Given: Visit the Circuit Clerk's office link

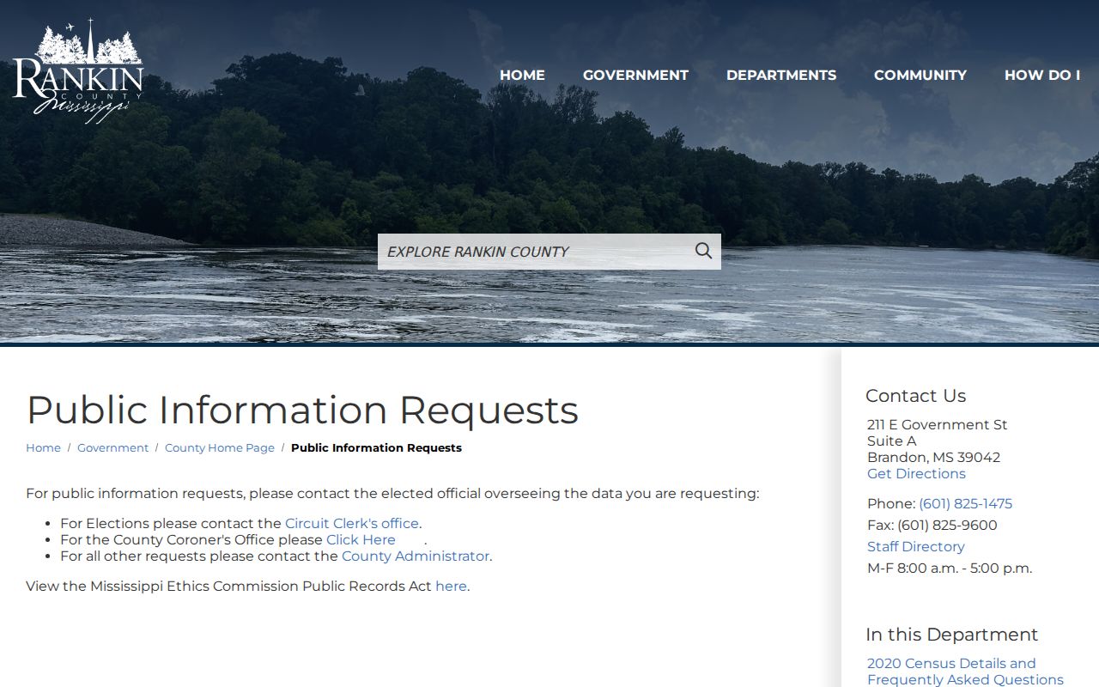Looking at the screenshot, I should coord(352,523).
